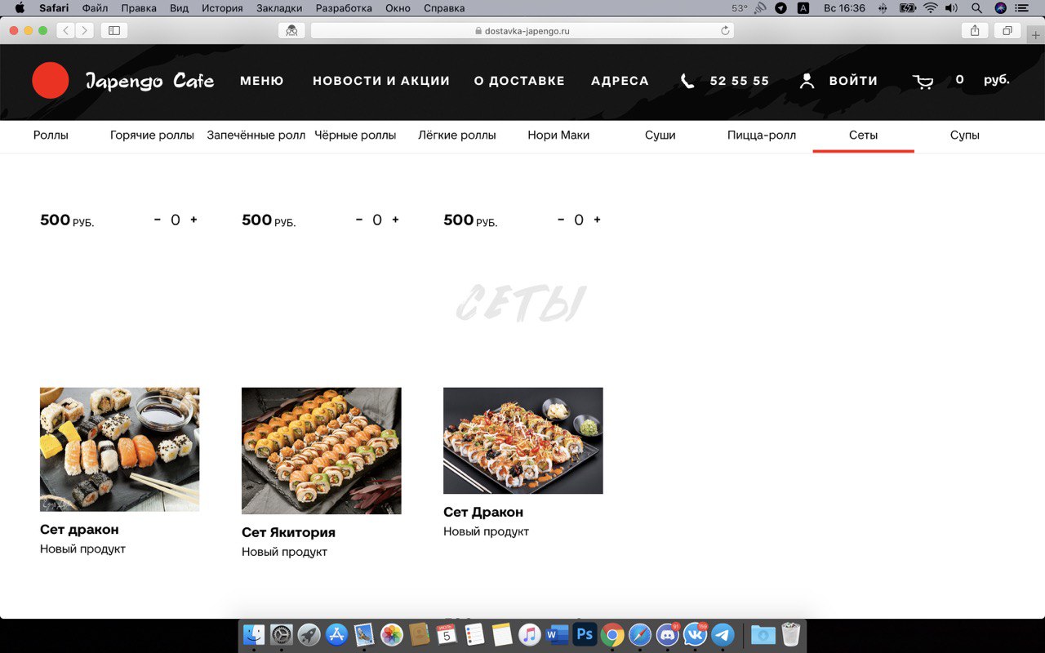Viewport: 1045px width, 653px height.
Task: Click the private browsing glasses icon
Action: click(x=291, y=30)
